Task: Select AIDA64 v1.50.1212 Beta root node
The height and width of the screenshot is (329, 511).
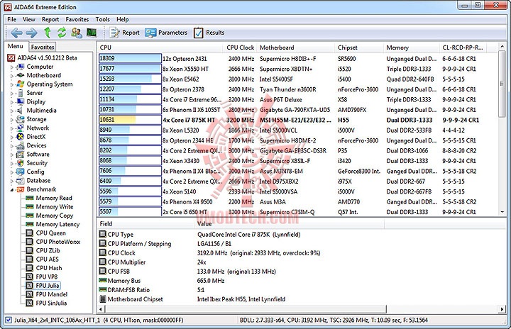Action: pos(48,58)
